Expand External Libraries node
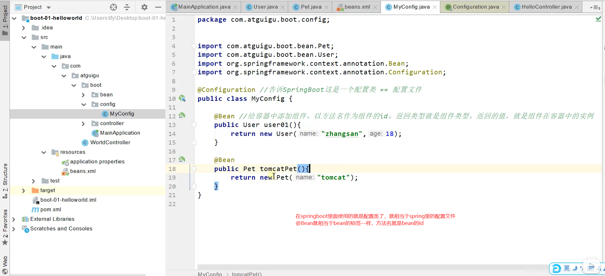605x276 pixels. click(14, 219)
